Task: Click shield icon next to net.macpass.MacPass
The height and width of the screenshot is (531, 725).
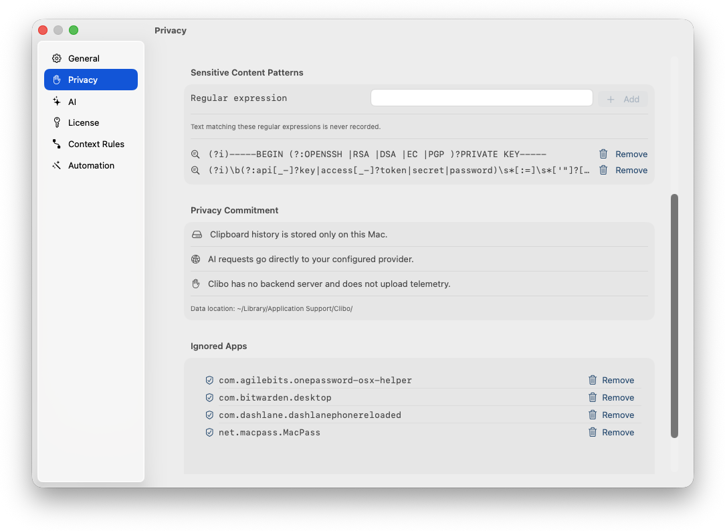Action: click(x=209, y=433)
